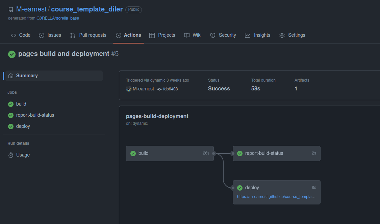Click the Projects table icon
This screenshot has height=224, width=380.
click(152, 35)
